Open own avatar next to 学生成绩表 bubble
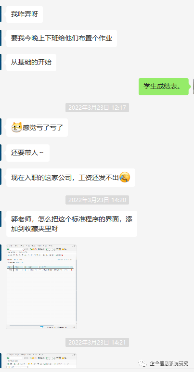This screenshot has width=194, height=372. [x=194, y=86]
